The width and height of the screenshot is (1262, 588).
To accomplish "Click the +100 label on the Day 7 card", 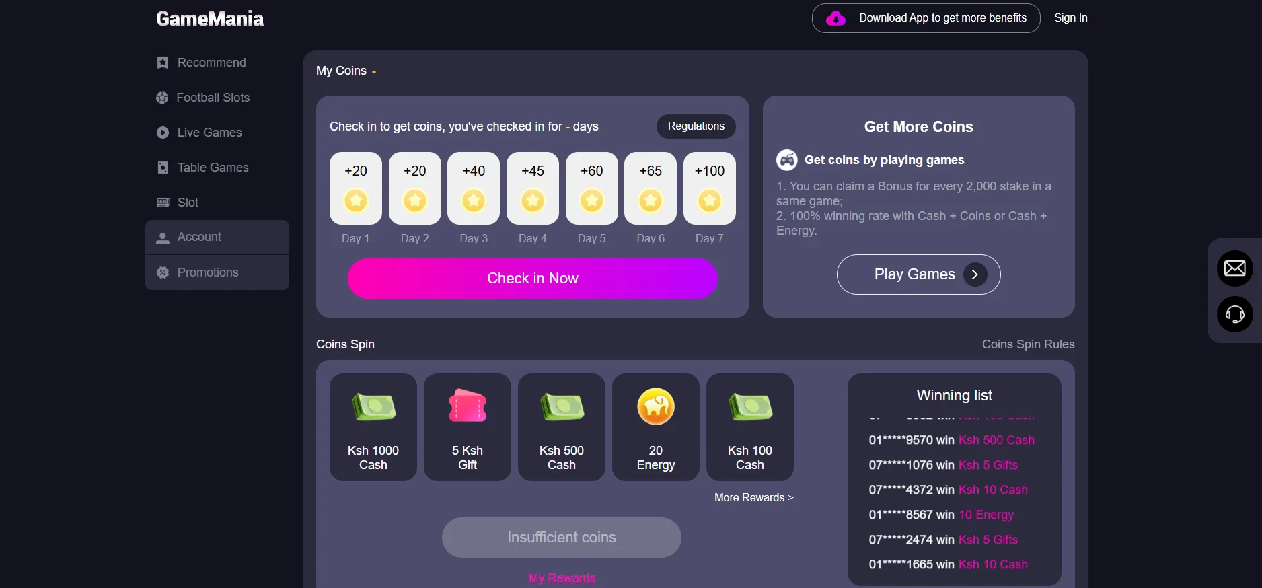I will pyautogui.click(x=710, y=171).
